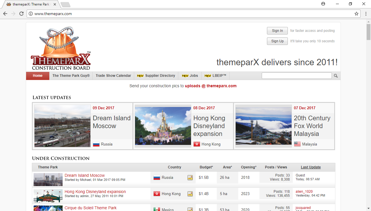Click the Posts / Views column header
Screen dimensions: 371x211
click(276, 167)
